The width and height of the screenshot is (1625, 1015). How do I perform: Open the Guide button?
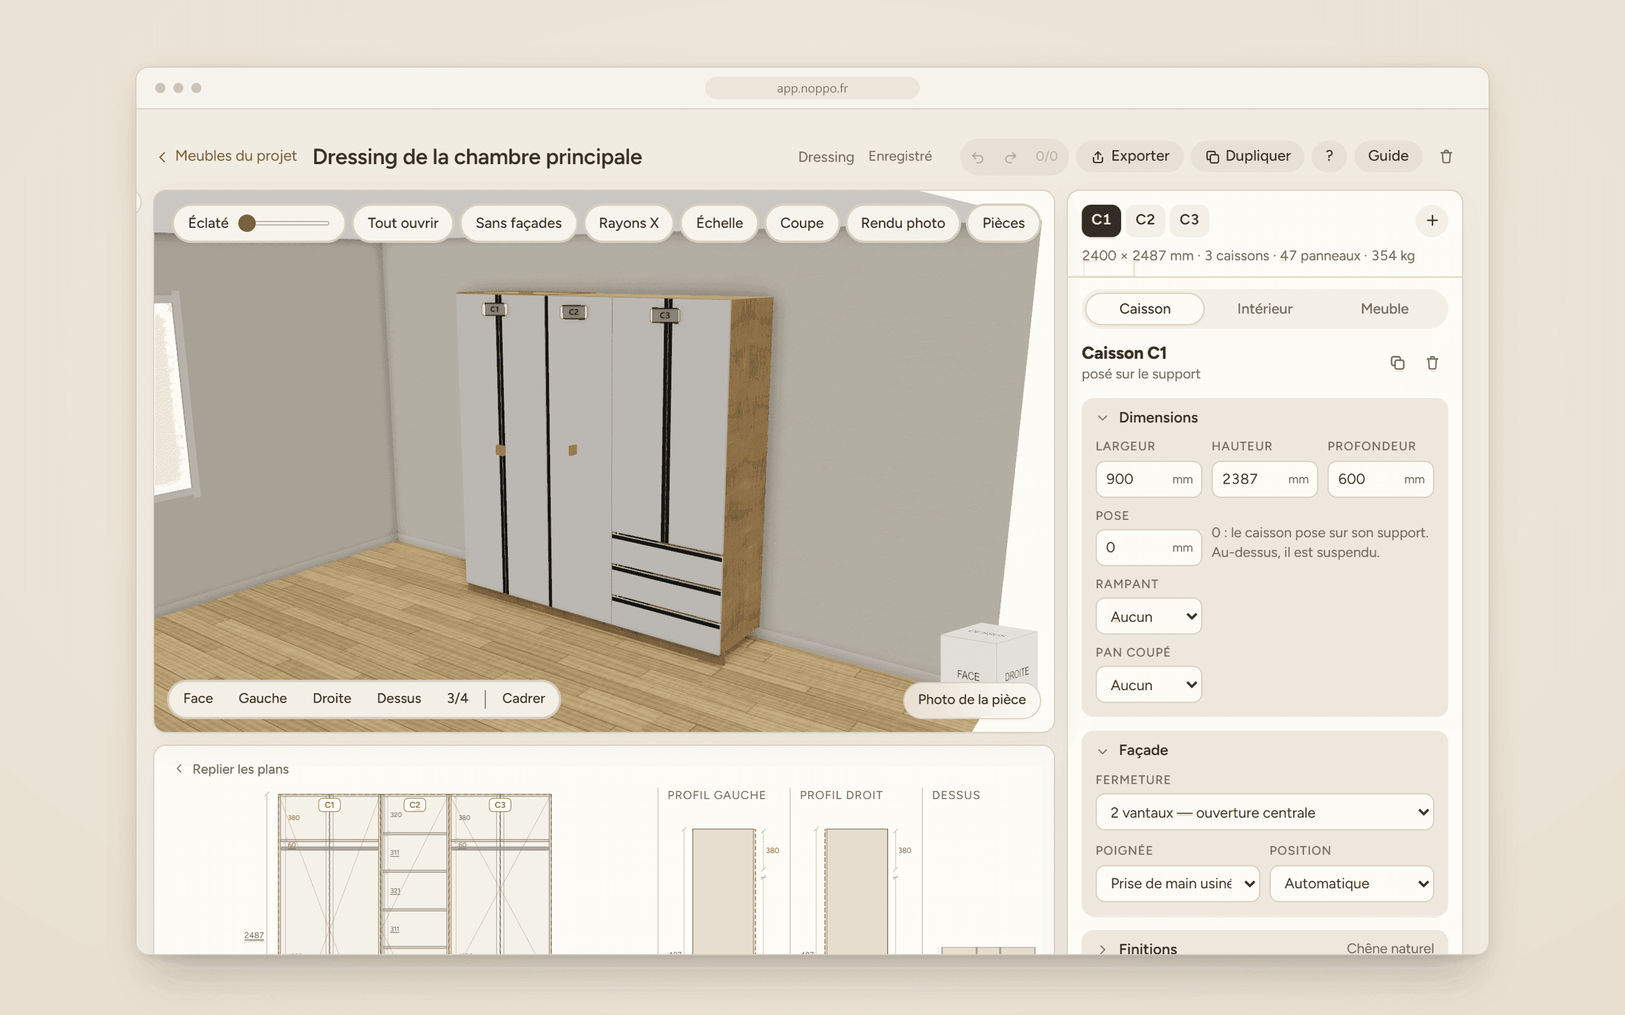1388,156
